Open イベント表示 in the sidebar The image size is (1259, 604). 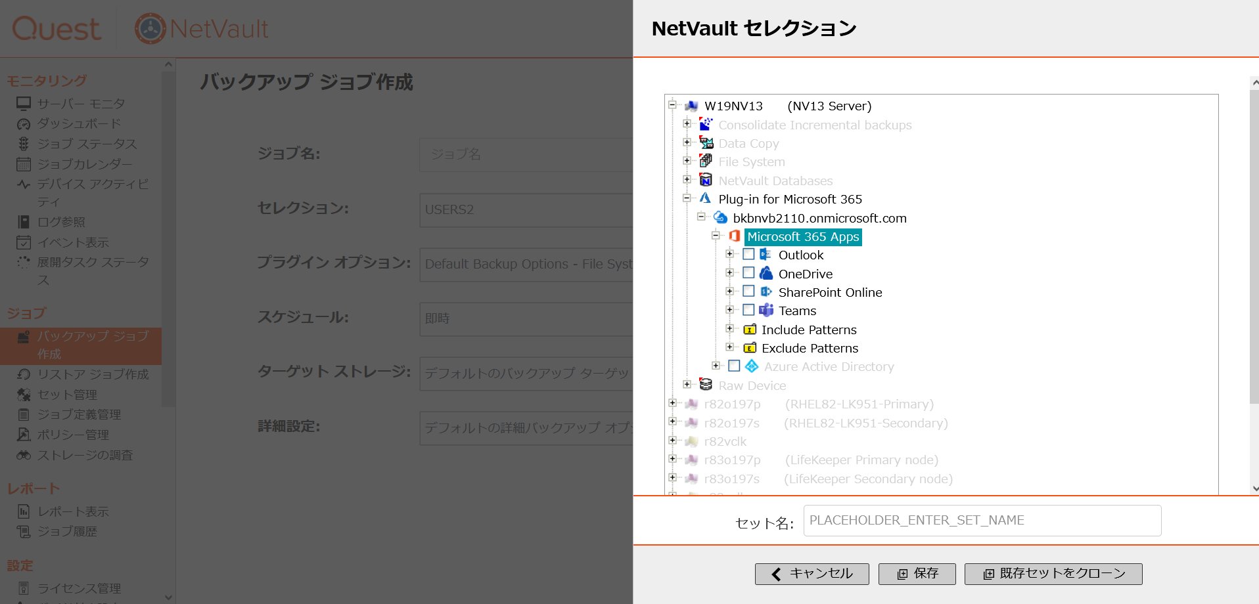point(73,242)
